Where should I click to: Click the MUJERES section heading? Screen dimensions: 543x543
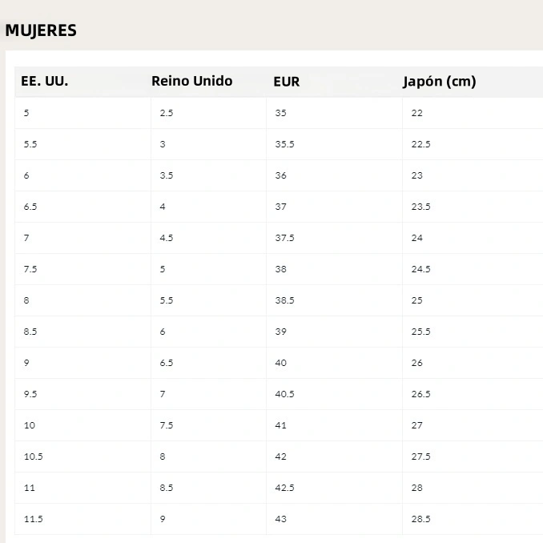pos(41,30)
